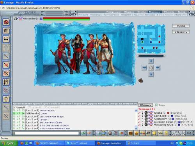Click the Обновить button under Выход
The width and height of the screenshot is (195, 146).
tap(181, 32)
